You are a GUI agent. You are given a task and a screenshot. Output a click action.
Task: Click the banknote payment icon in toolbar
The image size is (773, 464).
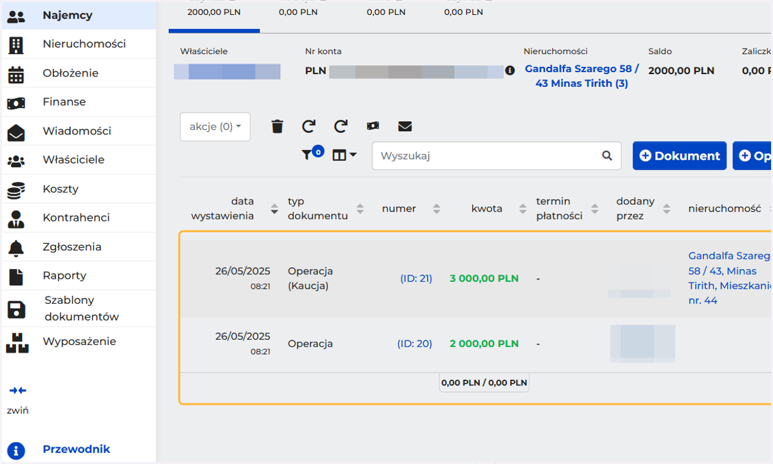click(x=373, y=126)
